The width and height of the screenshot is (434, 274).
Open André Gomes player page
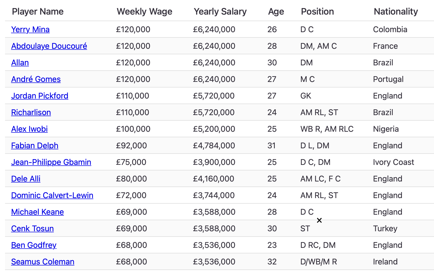(x=36, y=79)
